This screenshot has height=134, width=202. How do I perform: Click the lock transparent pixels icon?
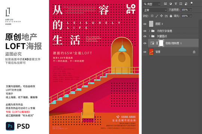point(152,16)
